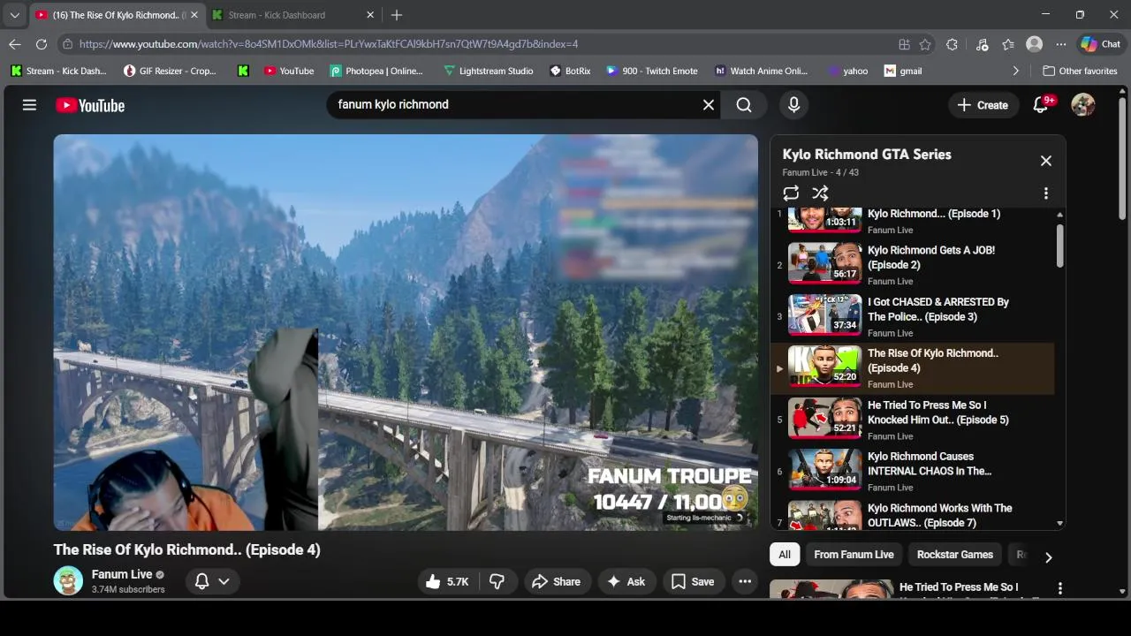Bookmark this page with the star icon

tap(925, 44)
